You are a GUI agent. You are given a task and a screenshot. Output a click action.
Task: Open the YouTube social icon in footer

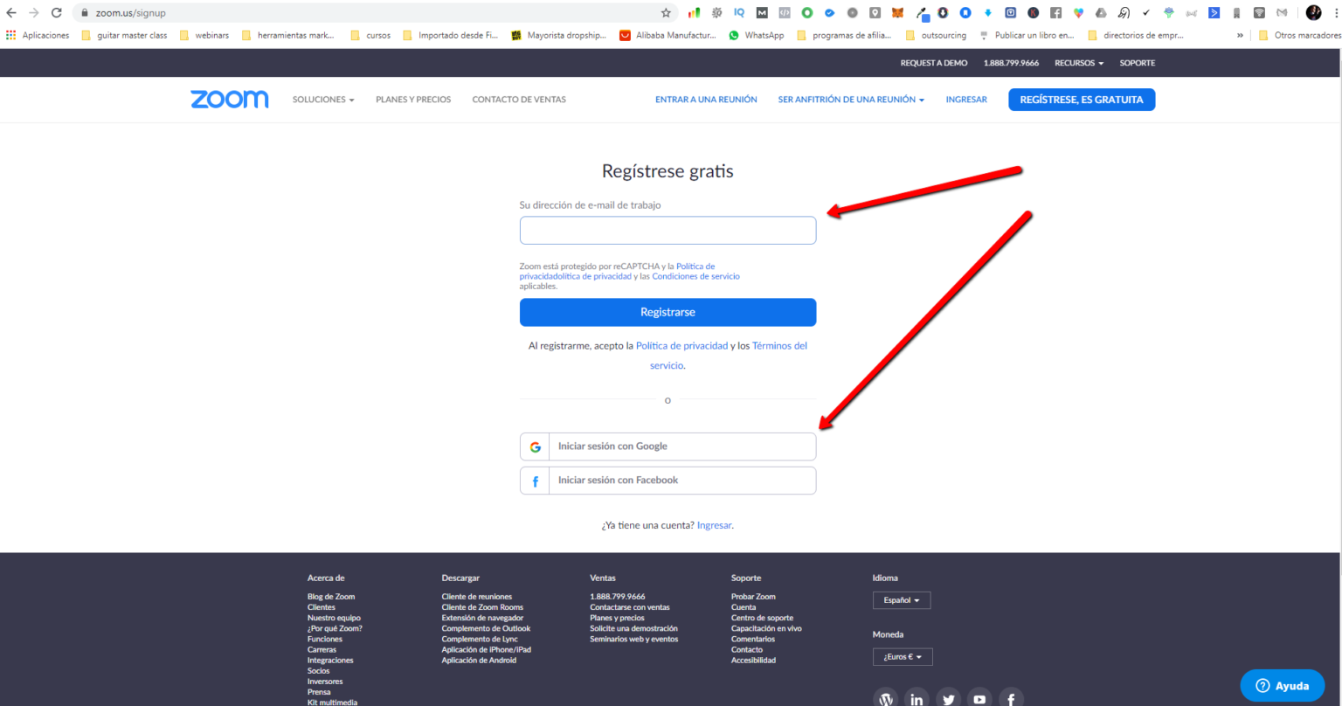click(979, 698)
